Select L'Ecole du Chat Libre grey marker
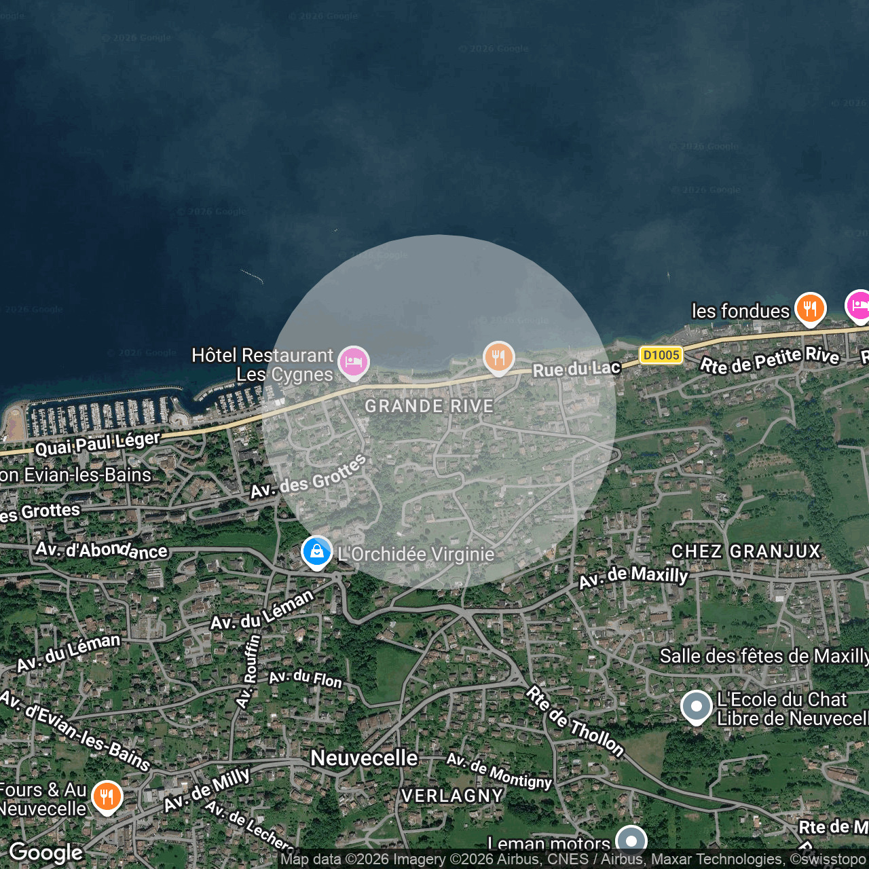Image resolution: width=869 pixels, height=869 pixels. click(697, 707)
